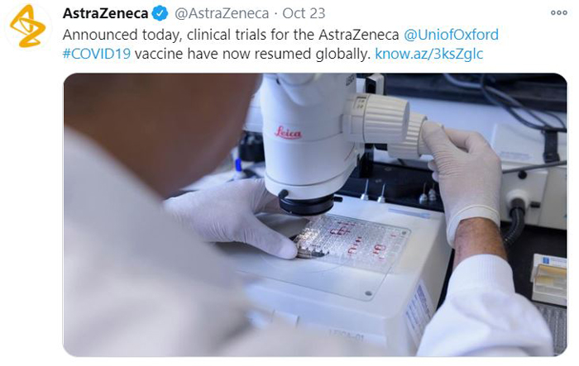
Task: Open the #COVID19 hashtag
Action: [x=97, y=54]
